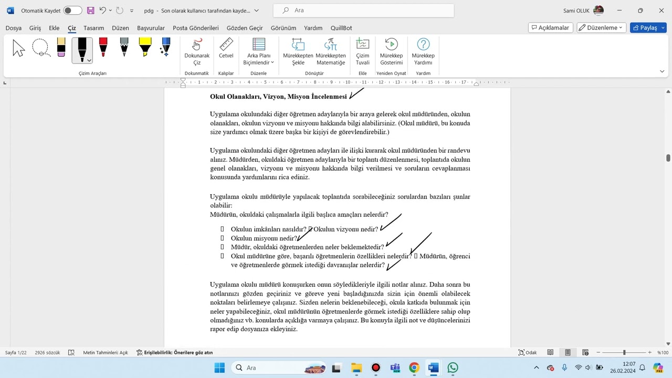
Task: Open Google Chrome from the taskbar
Action: click(414, 367)
